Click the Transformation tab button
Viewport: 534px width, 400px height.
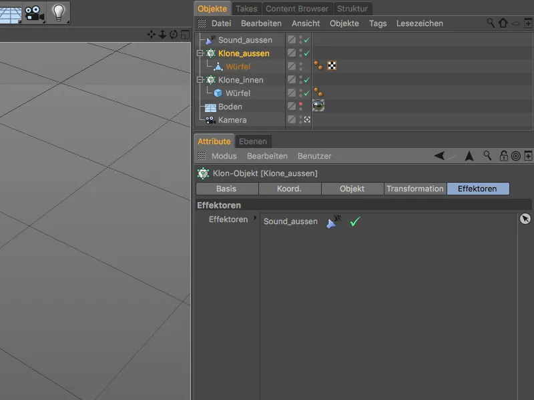[415, 189]
